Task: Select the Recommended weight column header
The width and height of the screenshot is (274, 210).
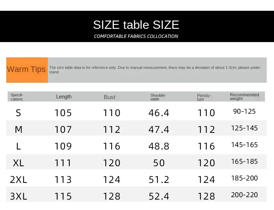Action: 244,97
